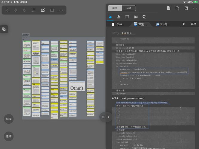Select the O(nm) card in mind map
This screenshot has width=199, height=149.
point(77,86)
